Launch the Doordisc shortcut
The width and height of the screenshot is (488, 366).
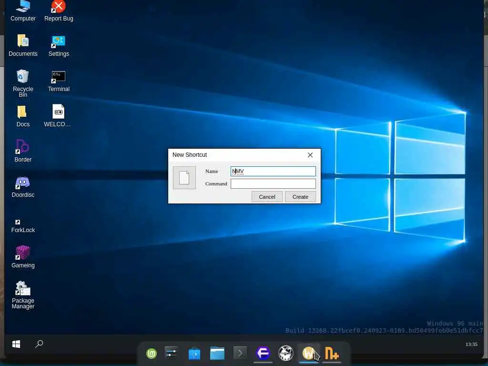(x=23, y=186)
